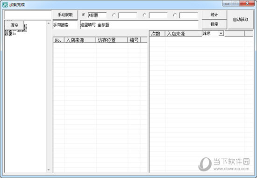This screenshot has width=257, height=178.
Task: Click the 手动获取 button
Action: (x=65, y=15)
